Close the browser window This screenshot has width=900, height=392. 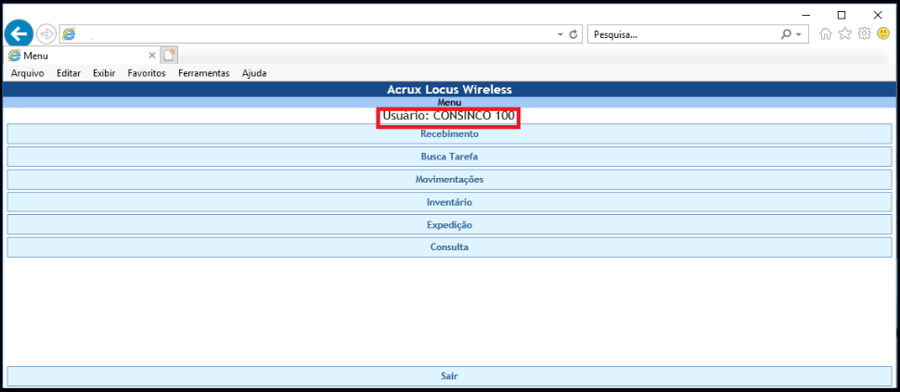click(x=878, y=15)
